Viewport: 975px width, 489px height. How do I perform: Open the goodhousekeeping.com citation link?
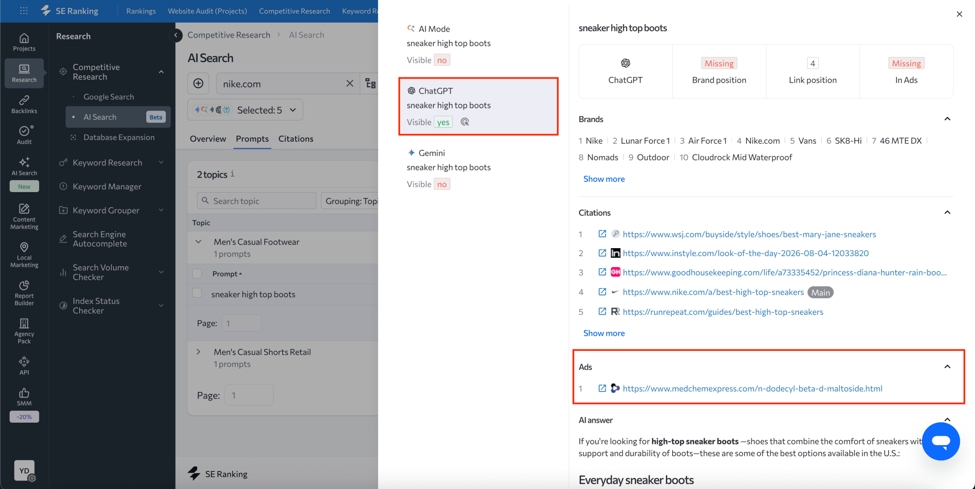(785, 272)
